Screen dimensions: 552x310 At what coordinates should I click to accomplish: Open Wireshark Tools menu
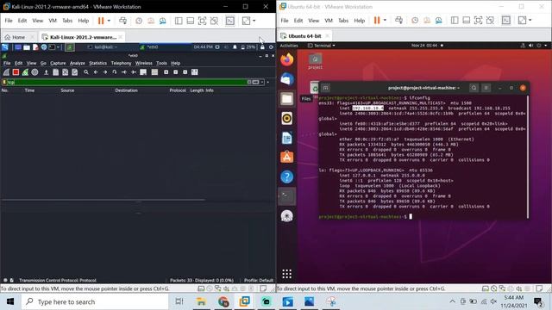[161, 63]
